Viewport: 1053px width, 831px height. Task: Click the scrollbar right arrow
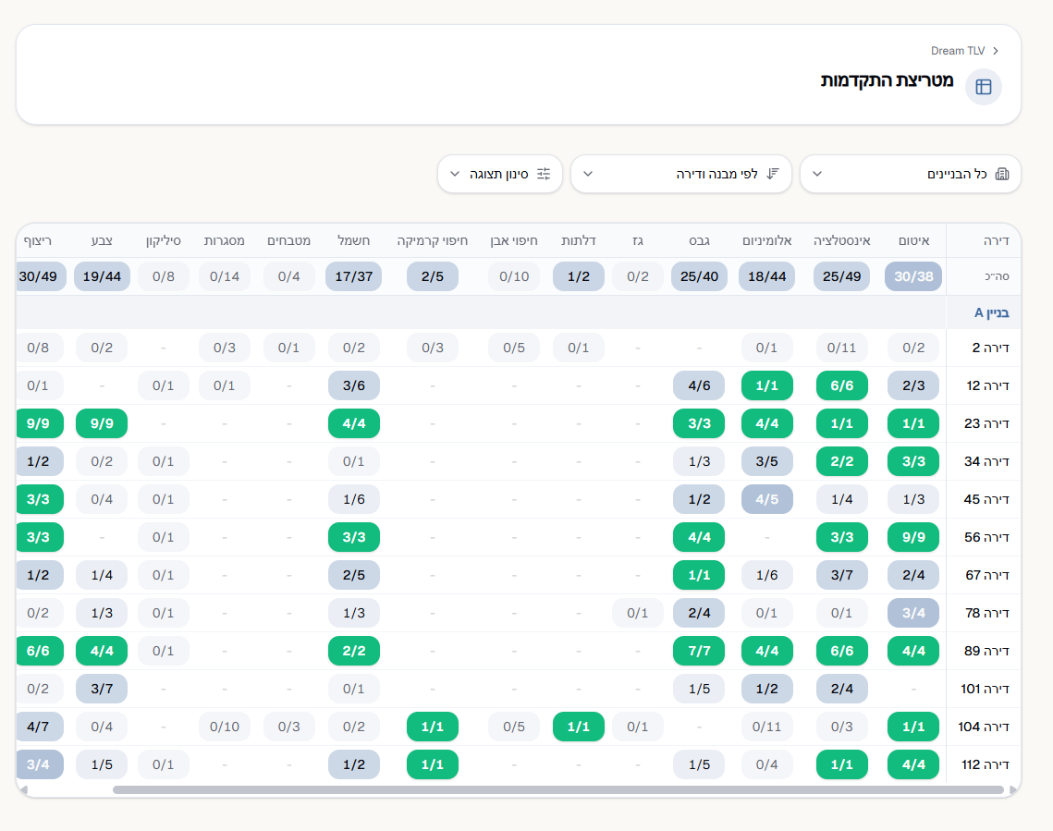[x=1012, y=790]
